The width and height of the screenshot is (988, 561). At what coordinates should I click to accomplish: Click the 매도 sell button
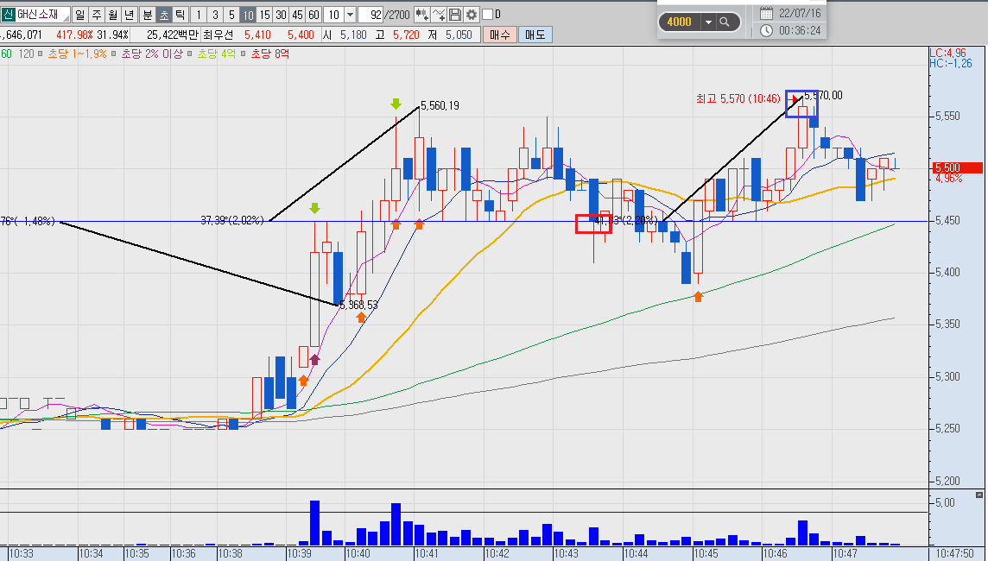pos(535,35)
